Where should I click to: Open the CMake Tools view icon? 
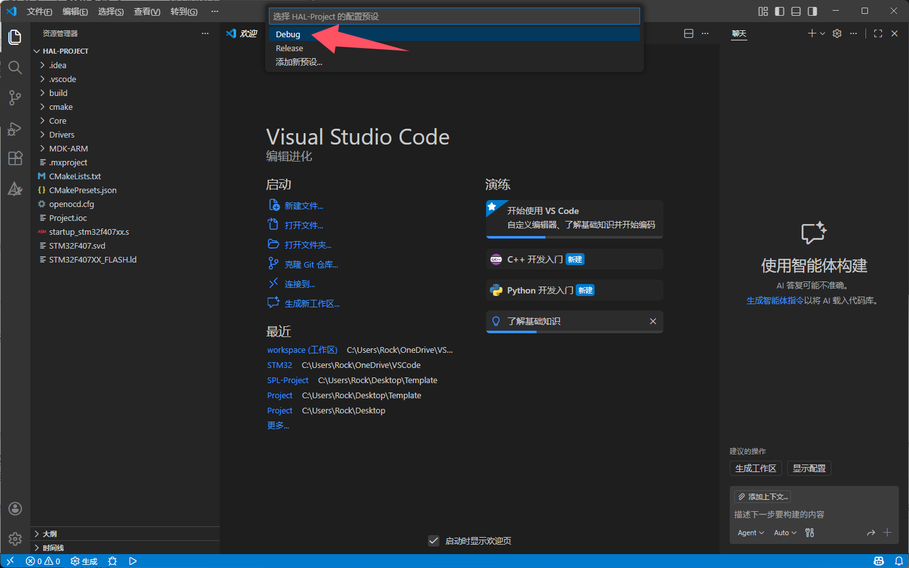tap(15, 189)
